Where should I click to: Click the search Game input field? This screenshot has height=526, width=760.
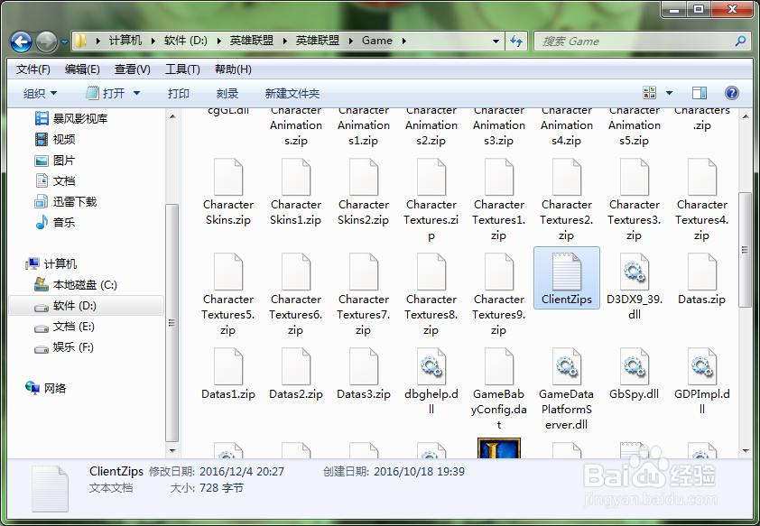coord(635,42)
